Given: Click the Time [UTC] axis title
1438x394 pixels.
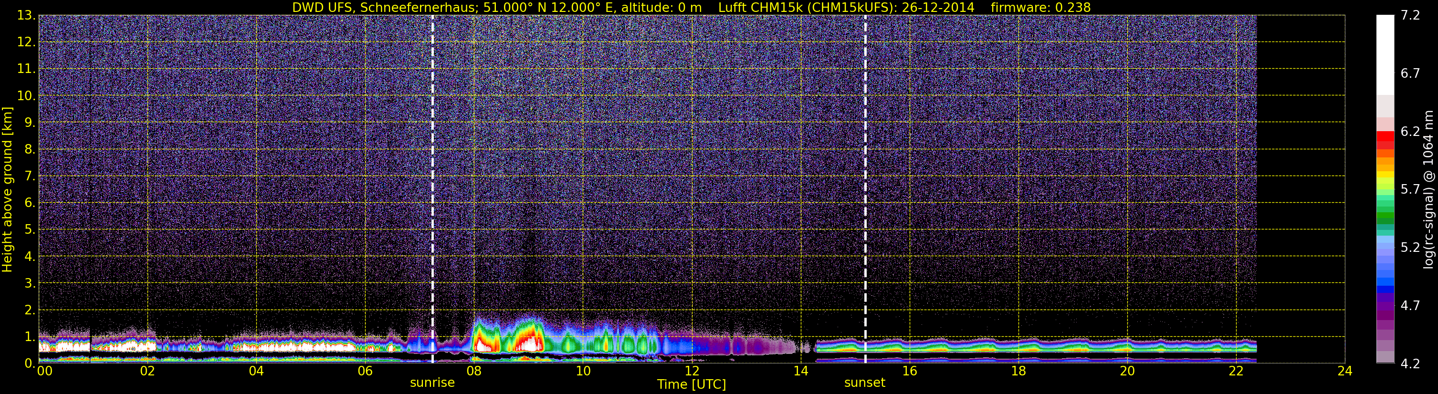Looking at the screenshot, I should pos(692,384).
